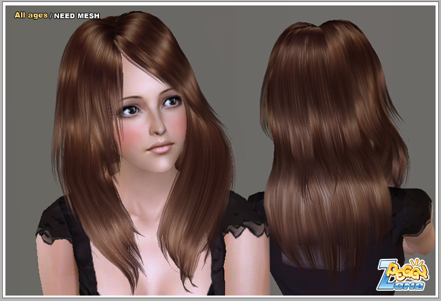Click the slash separator between the labels
Image resolution: width=441 pixels, height=301 pixels.
click(x=50, y=14)
